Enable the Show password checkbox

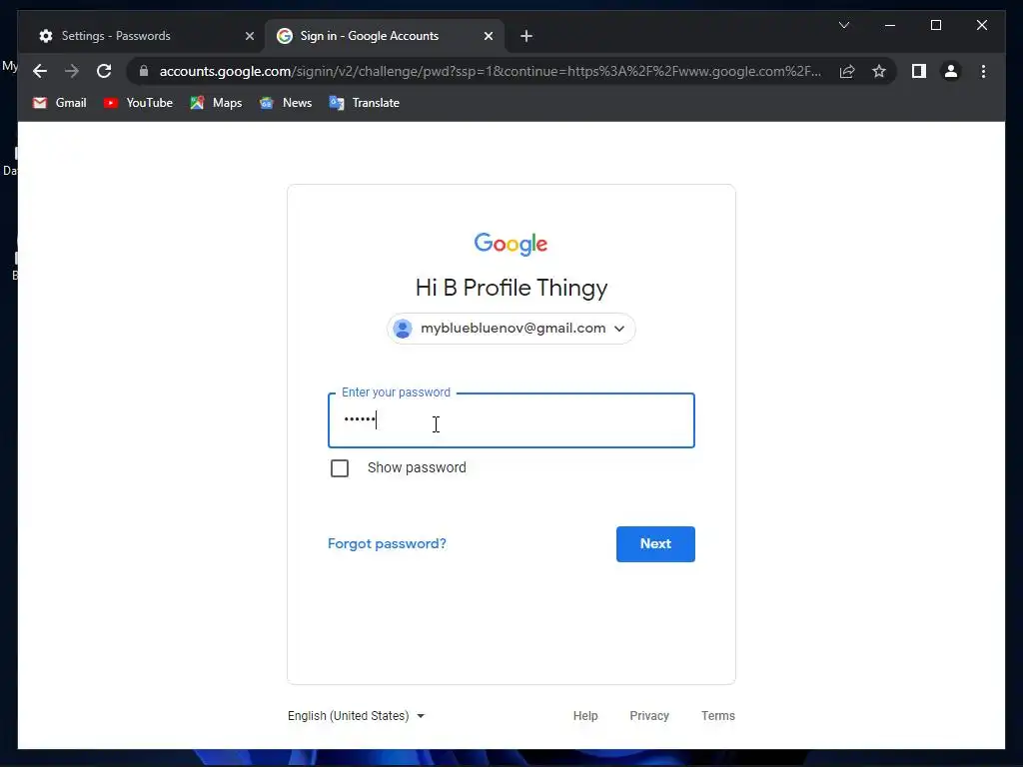pos(340,468)
